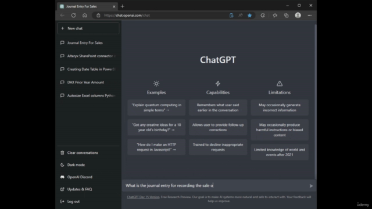Viewport: 372px width, 209px height.
Task: Select example 'Got any creative ideas' birthday prompt
Action: click(x=156, y=127)
